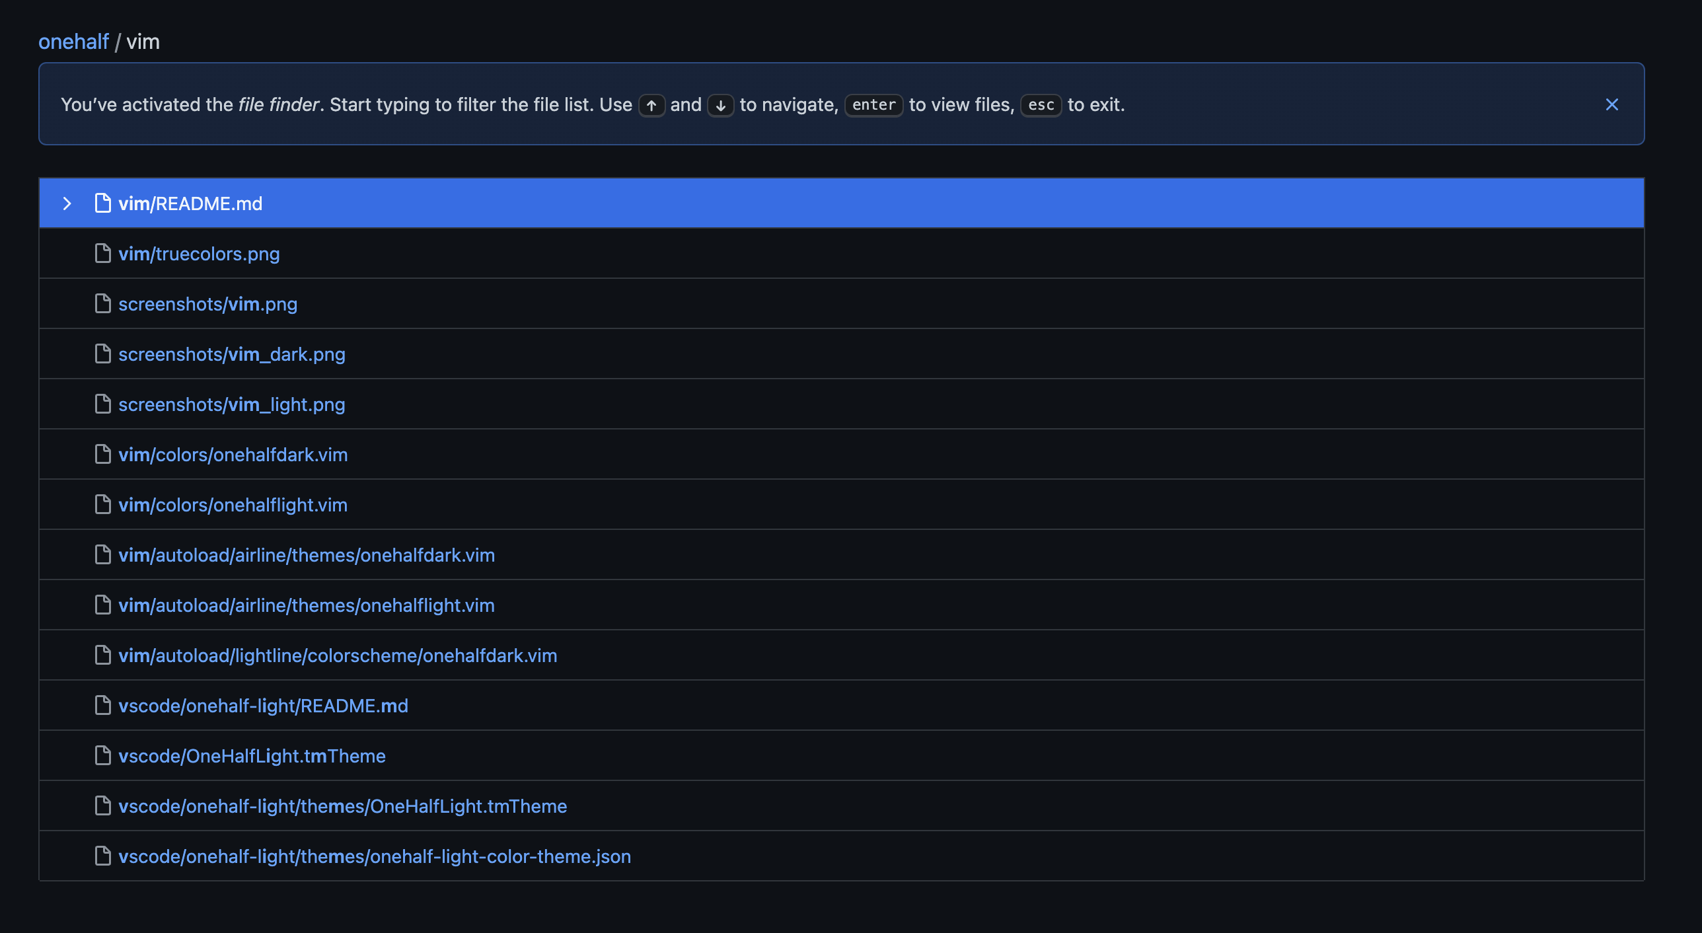This screenshot has height=933, width=1702.
Task: Open airline themes onehalfdark.vim file
Action: (x=307, y=555)
